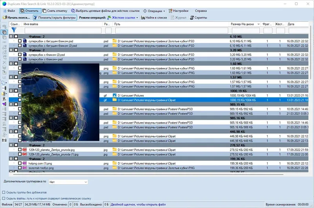
Task: Open the Файл menu
Action: tap(9, 11)
